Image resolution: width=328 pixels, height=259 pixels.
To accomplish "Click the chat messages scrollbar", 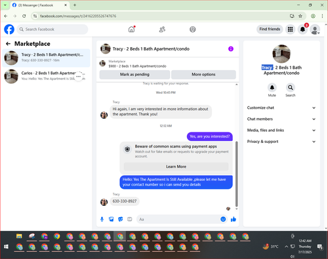I will 236,174.
